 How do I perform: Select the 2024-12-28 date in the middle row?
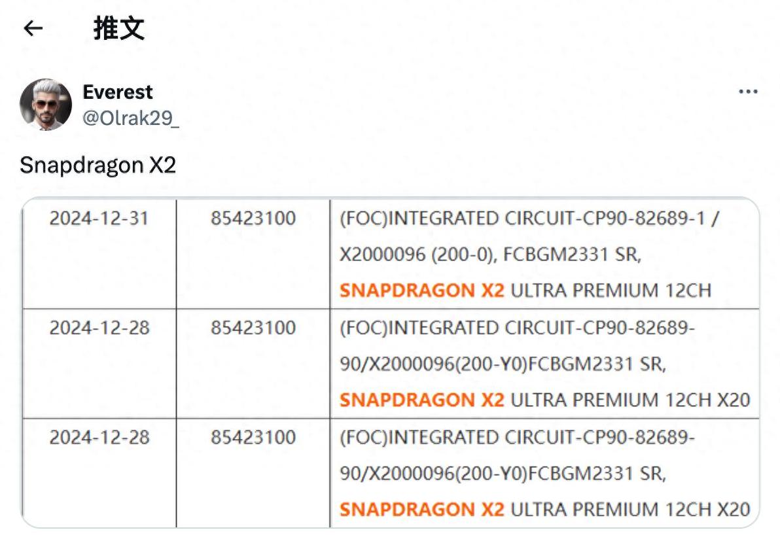[99, 328]
